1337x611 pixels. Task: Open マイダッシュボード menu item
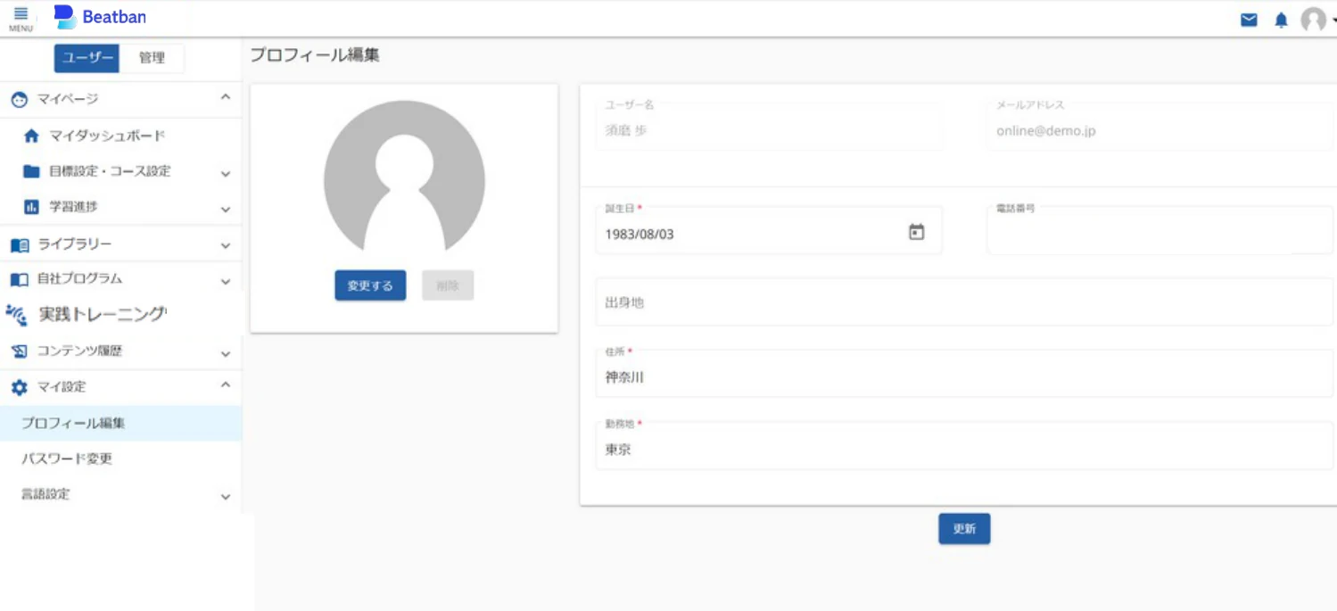click(x=121, y=136)
